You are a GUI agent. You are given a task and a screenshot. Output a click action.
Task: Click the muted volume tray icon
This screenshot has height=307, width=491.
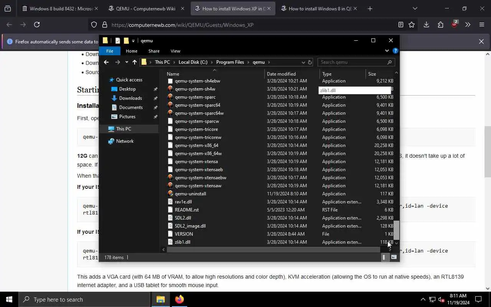click(442, 300)
